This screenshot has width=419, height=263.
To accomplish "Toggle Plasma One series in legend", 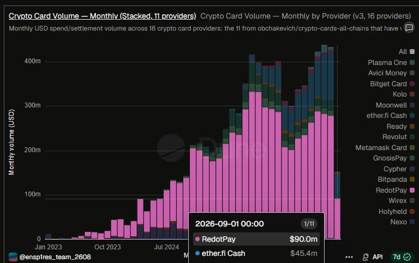I will pyautogui.click(x=391, y=63).
